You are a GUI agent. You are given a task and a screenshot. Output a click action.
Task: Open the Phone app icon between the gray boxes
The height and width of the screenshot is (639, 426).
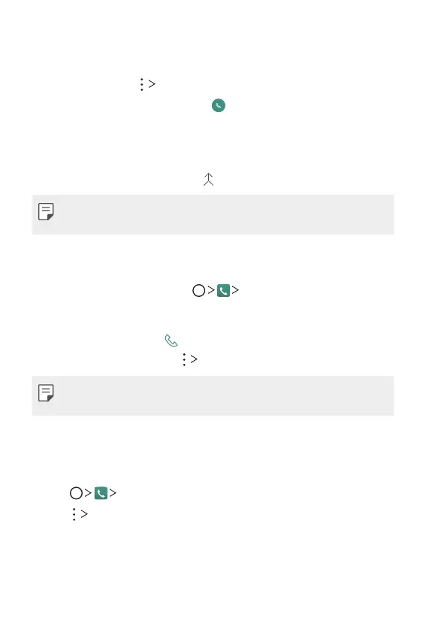tap(224, 291)
